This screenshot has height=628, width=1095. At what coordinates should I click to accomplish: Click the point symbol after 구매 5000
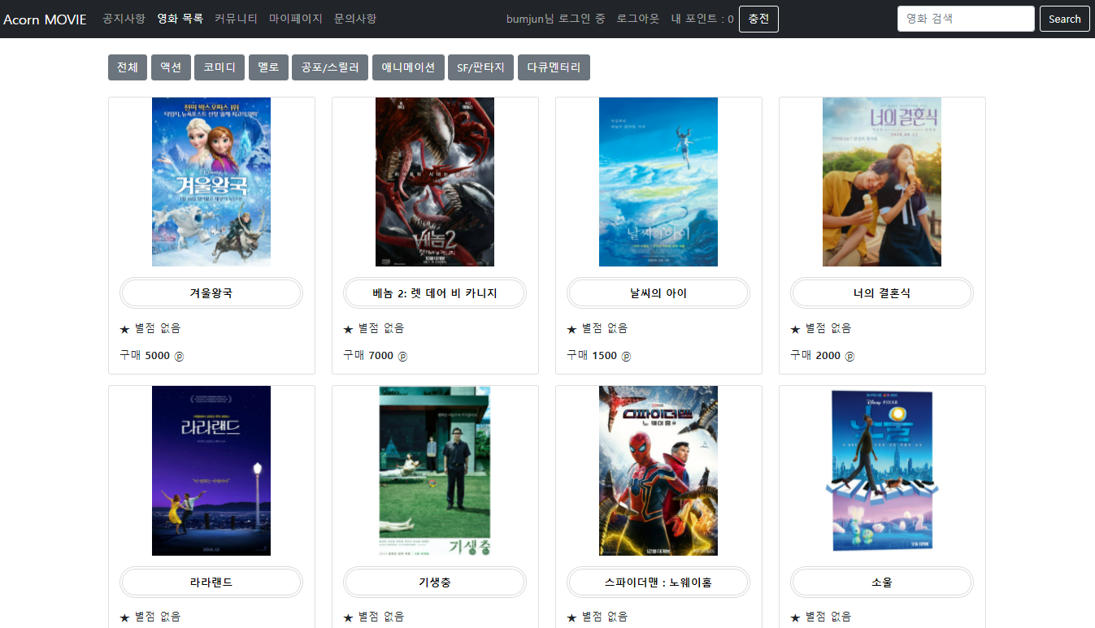tap(179, 356)
